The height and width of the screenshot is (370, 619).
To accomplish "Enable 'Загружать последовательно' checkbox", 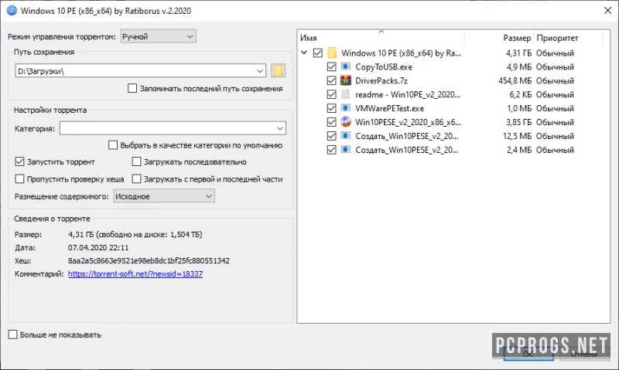I will tap(137, 161).
